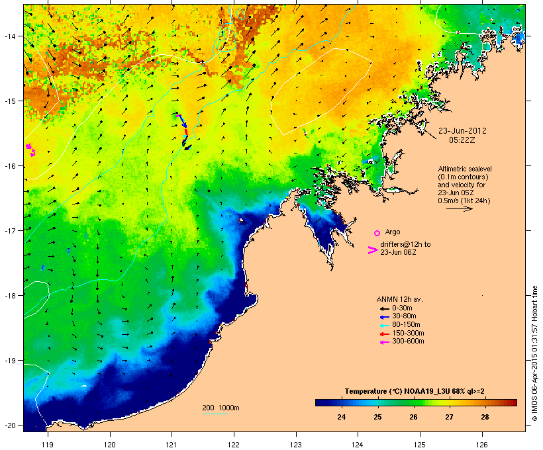Viewport: 543px width, 450px height.
Task: Click the longitude label 125
Action: tap(420, 445)
